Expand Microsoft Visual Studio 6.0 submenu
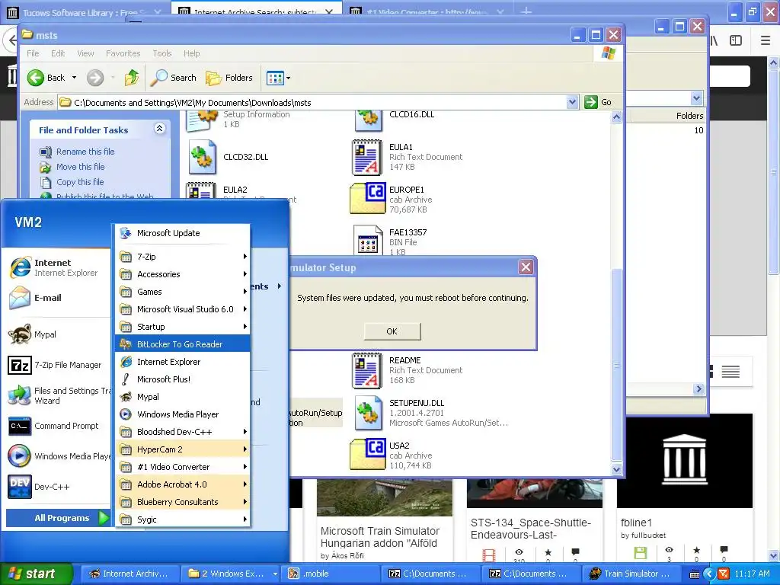The image size is (780, 585). (183, 309)
